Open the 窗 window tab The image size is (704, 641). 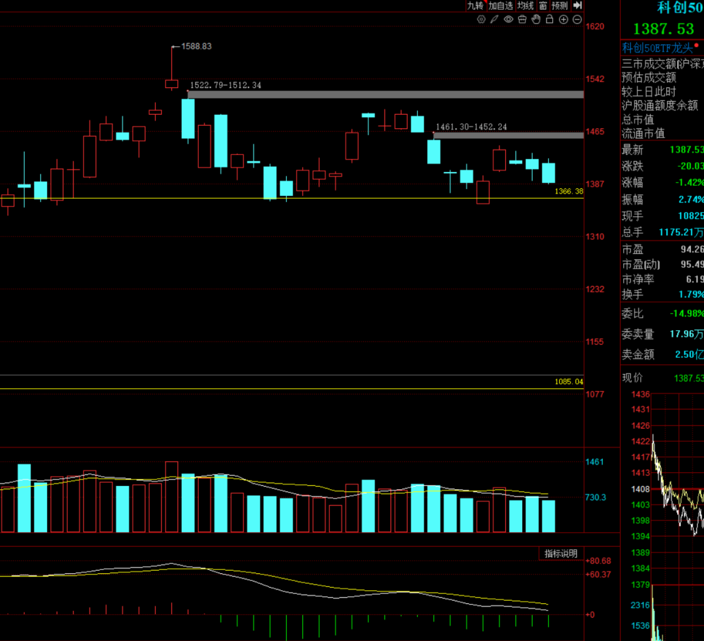click(542, 6)
